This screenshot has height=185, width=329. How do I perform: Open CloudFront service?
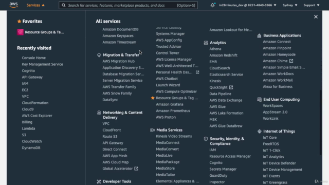click(x=112, y=130)
